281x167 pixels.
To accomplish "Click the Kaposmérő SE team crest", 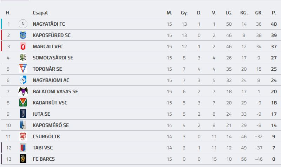I will (23, 125).
